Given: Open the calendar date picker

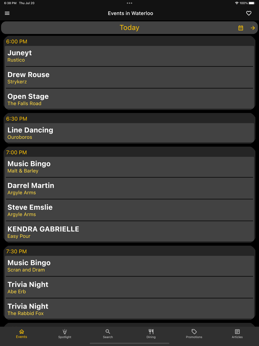Looking at the screenshot, I should coord(241,28).
